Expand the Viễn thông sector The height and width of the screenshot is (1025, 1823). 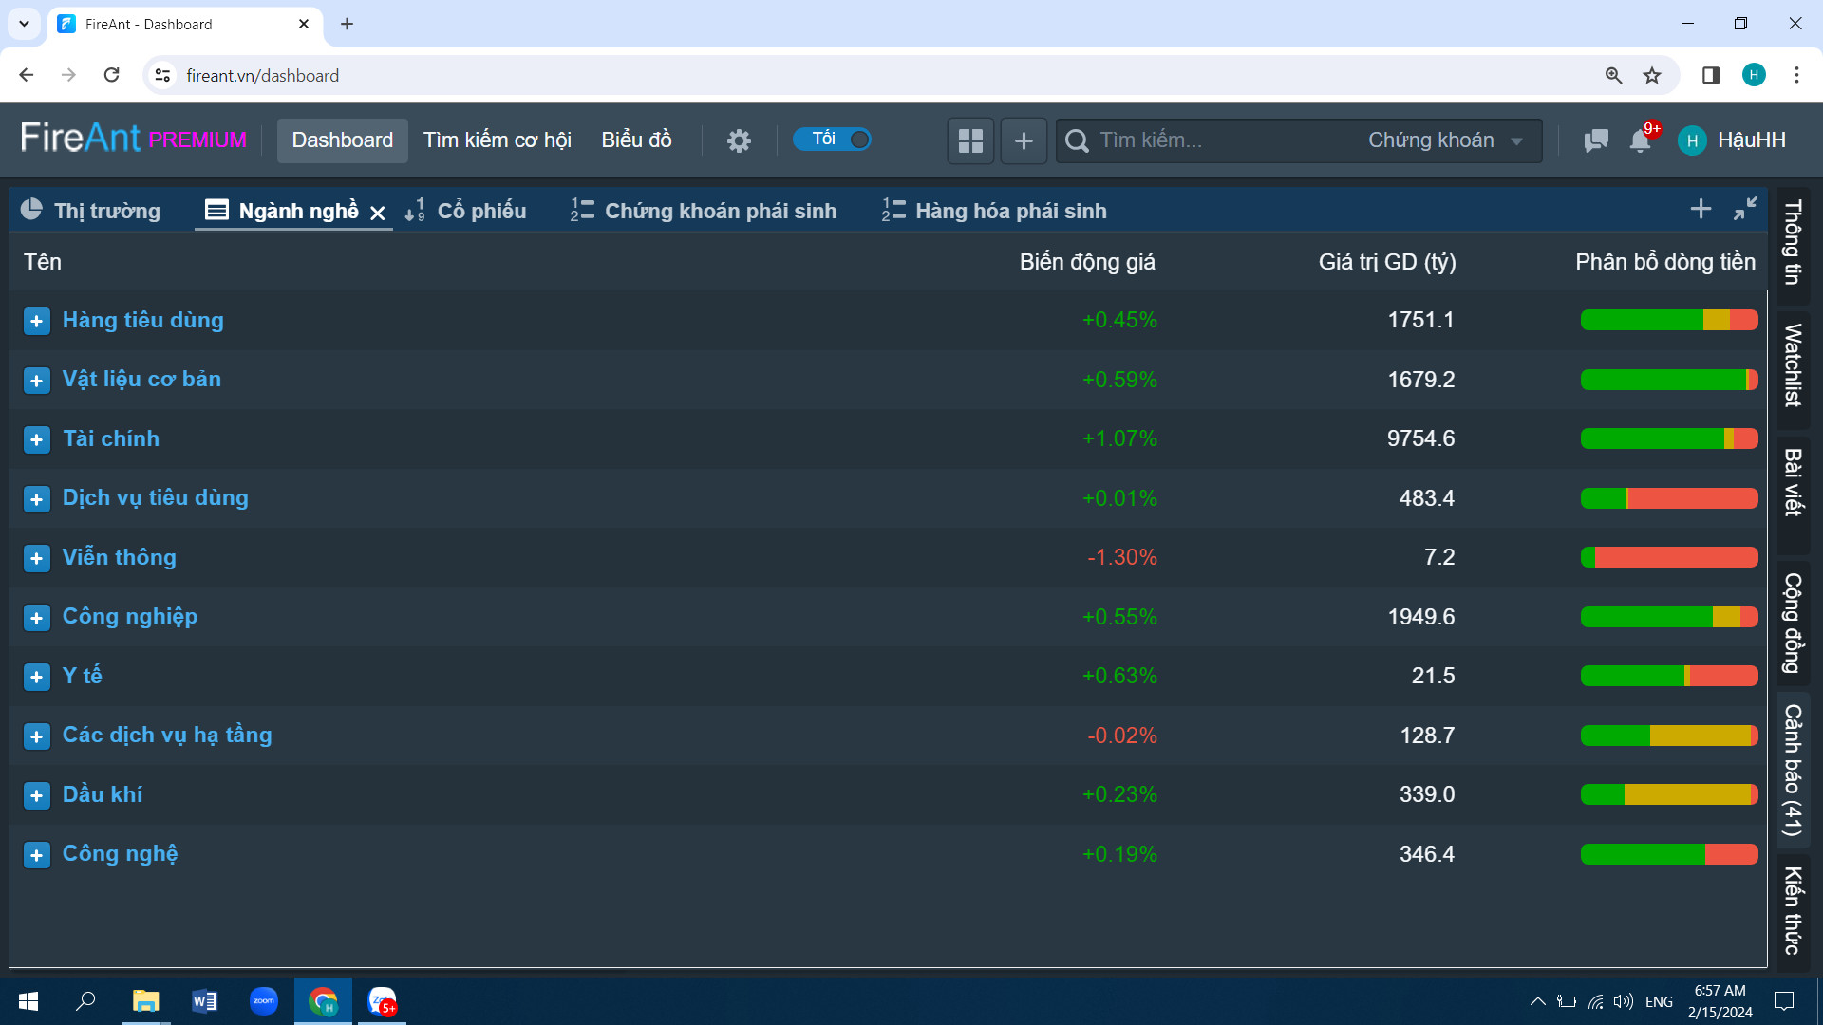tap(36, 558)
